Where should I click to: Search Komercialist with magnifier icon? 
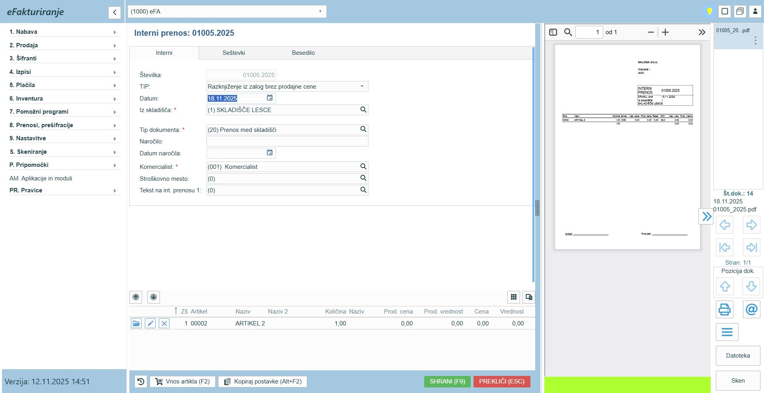[363, 166]
